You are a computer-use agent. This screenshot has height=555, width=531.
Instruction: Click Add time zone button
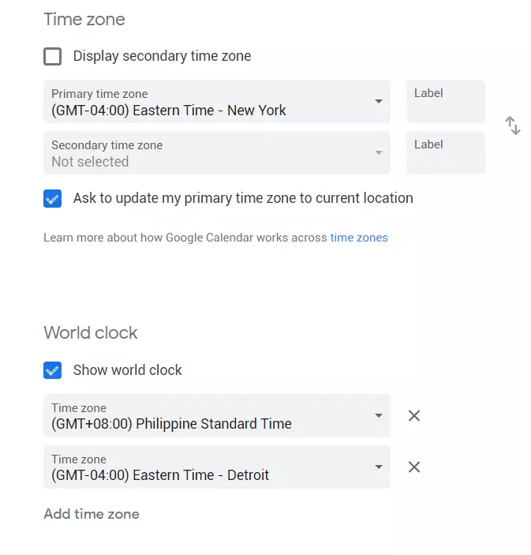click(x=92, y=515)
